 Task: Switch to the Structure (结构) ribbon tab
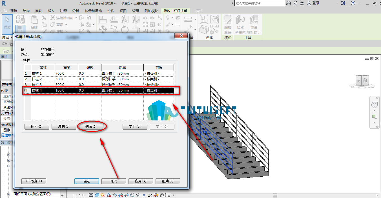[26, 11]
